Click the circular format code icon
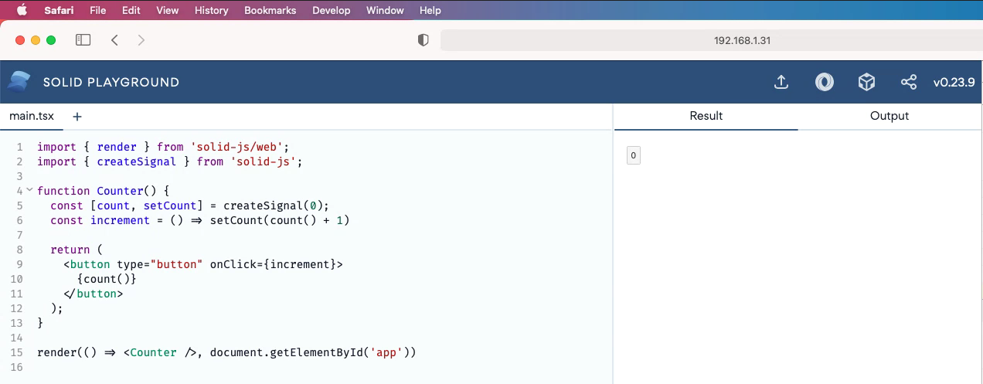 pos(825,82)
